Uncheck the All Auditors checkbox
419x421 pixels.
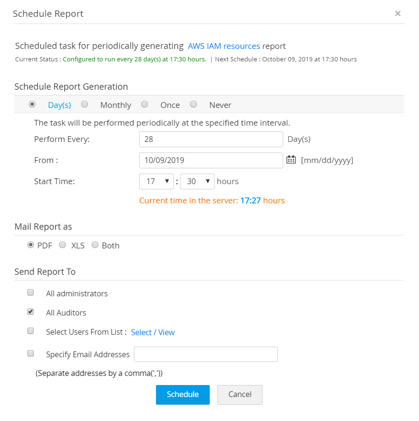coord(31,312)
